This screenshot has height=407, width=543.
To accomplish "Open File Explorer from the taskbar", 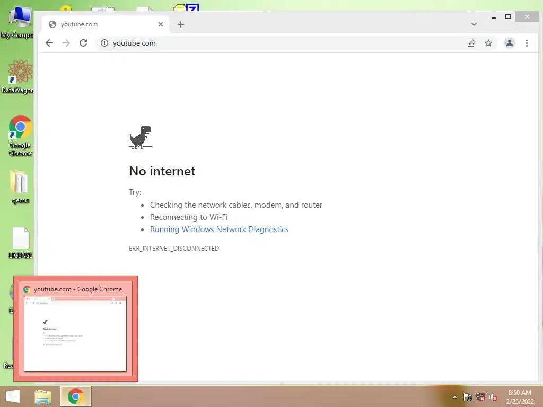I will point(43,396).
